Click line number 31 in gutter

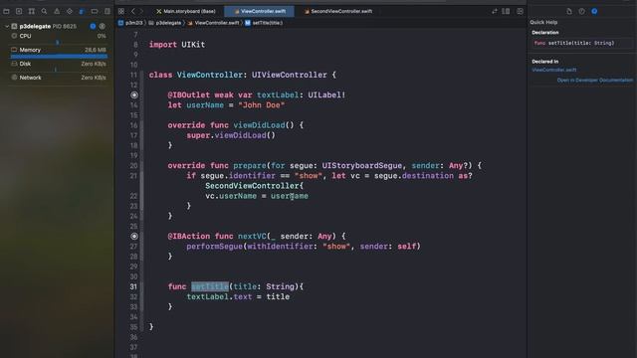coord(133,286)
